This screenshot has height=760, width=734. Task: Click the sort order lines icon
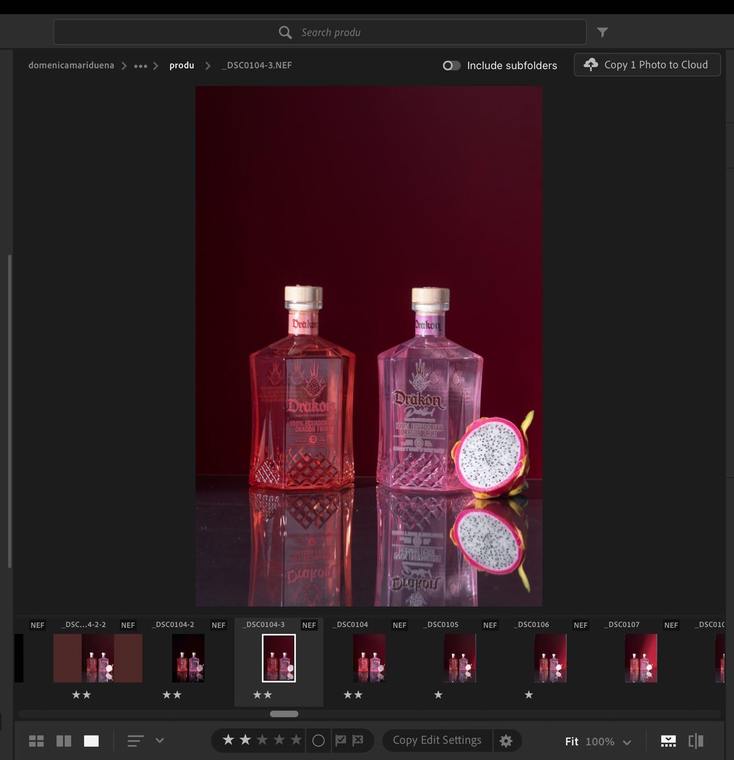(135, 741)
